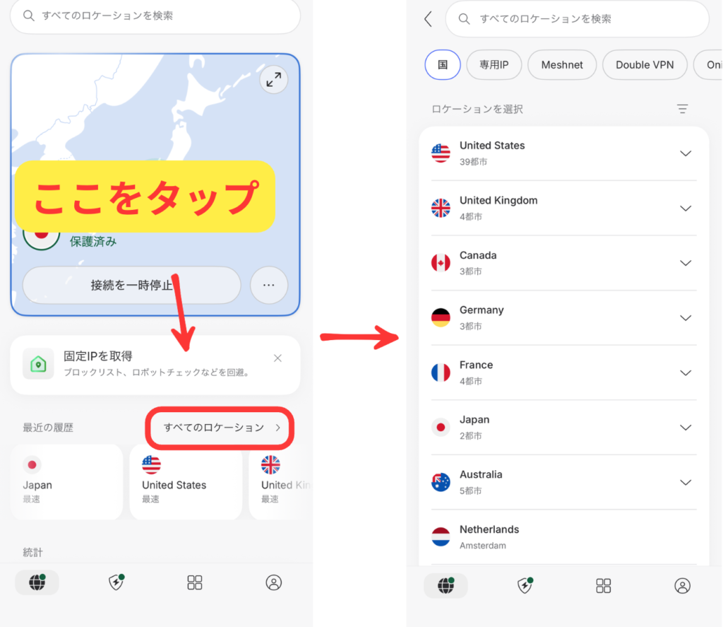Image resolution: width=723 pixels, height=627 pixels.
Task: Select the Meshnet tab
Action: 562,65
